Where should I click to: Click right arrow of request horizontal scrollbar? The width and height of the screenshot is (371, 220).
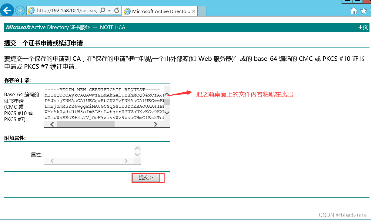click(x=155, y=124)
